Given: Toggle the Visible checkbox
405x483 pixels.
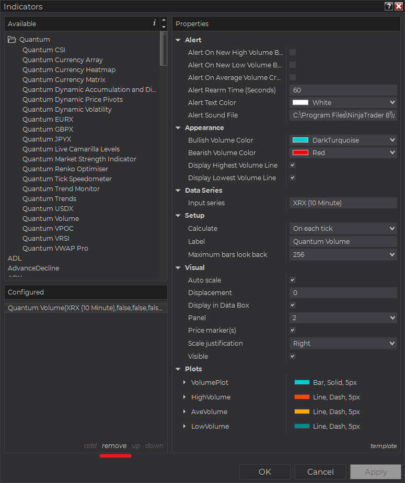Looking at the screenshot, I should (293, 356).
